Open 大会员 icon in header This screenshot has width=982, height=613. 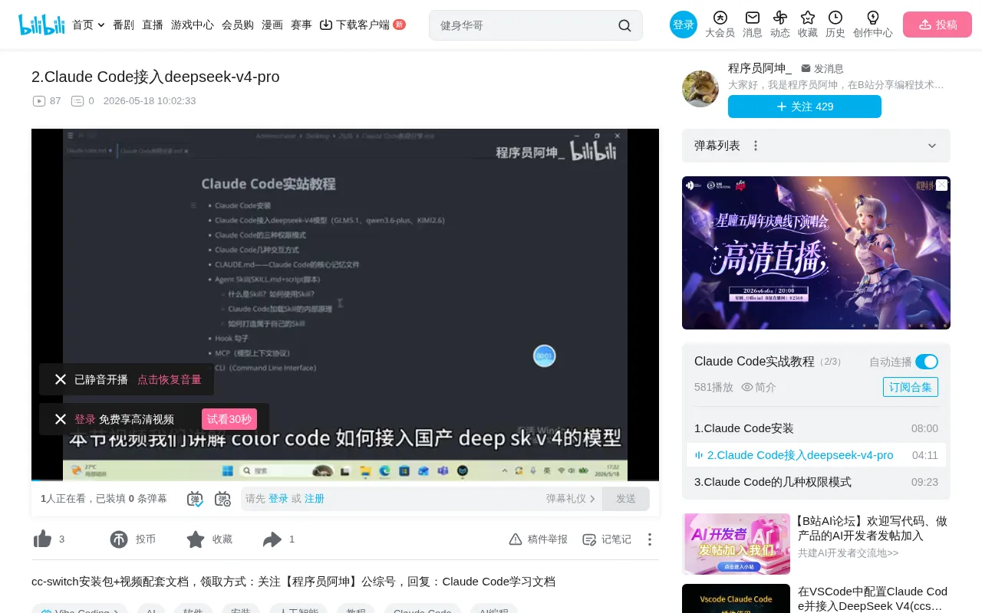pyautogui.click(x=720, y=18)
